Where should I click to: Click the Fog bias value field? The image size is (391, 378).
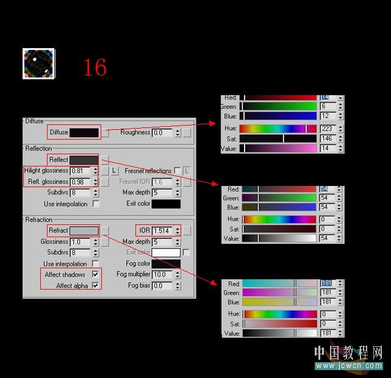[162, 285]
